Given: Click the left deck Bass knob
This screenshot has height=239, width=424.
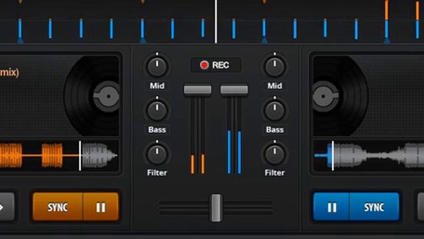Looking at the screenshot, I should pyautogui.click(x=157, y=110).
